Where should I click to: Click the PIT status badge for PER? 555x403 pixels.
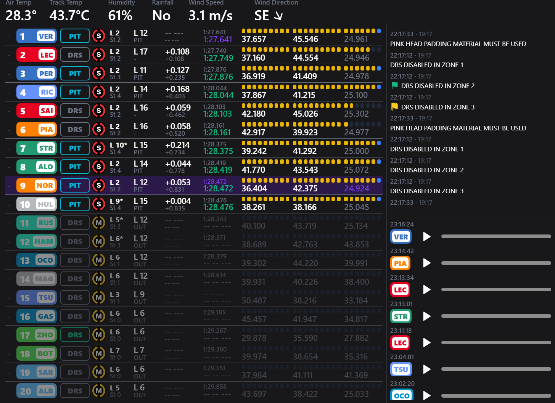pos(75,74)
